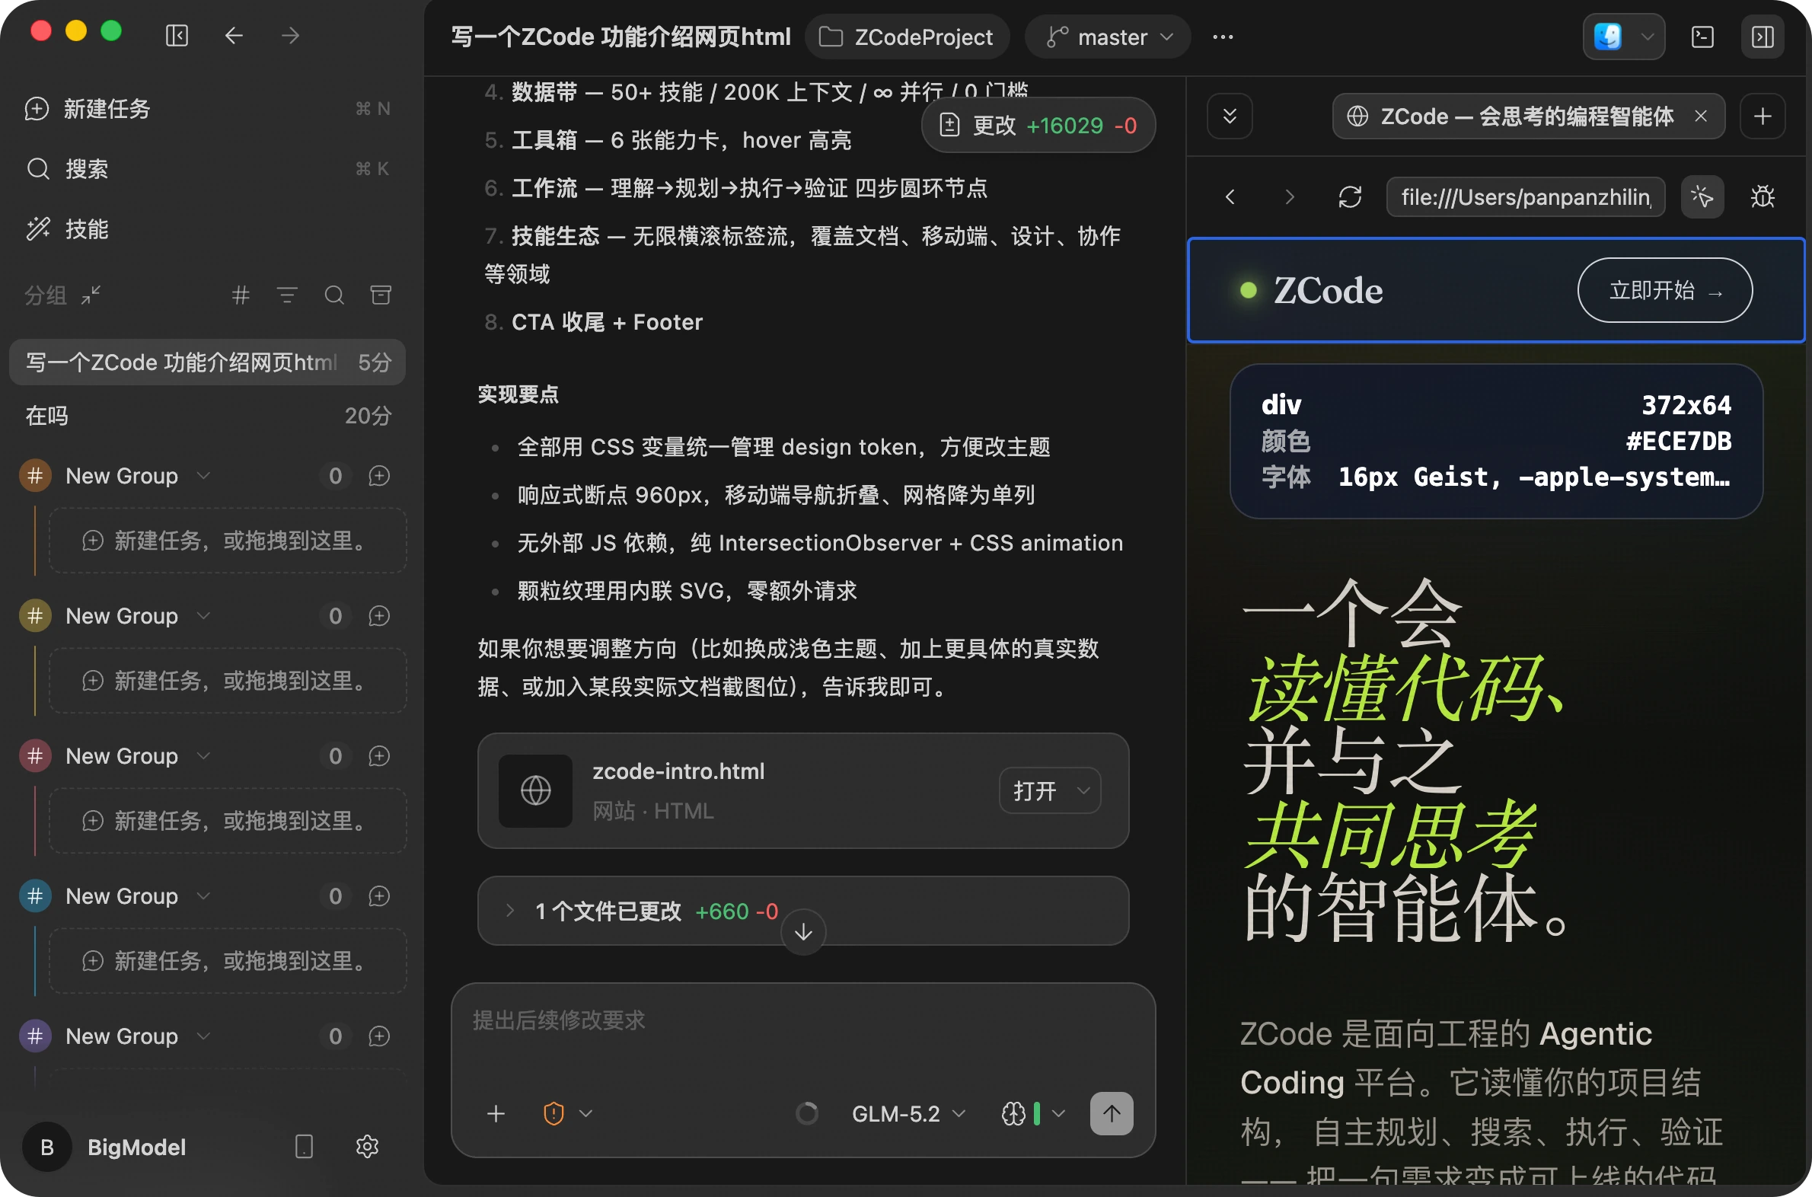Click the send arrow button
The image size is (1812, 1197).
tap(1112, 1114)
